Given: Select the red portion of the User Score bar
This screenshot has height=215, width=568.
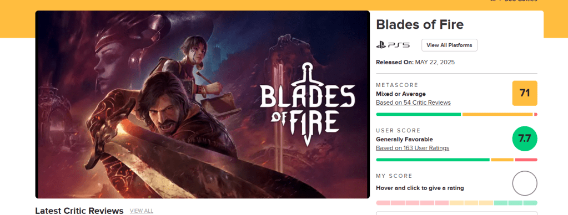Looking at the screenshot, I should click(x=526, y=160).
